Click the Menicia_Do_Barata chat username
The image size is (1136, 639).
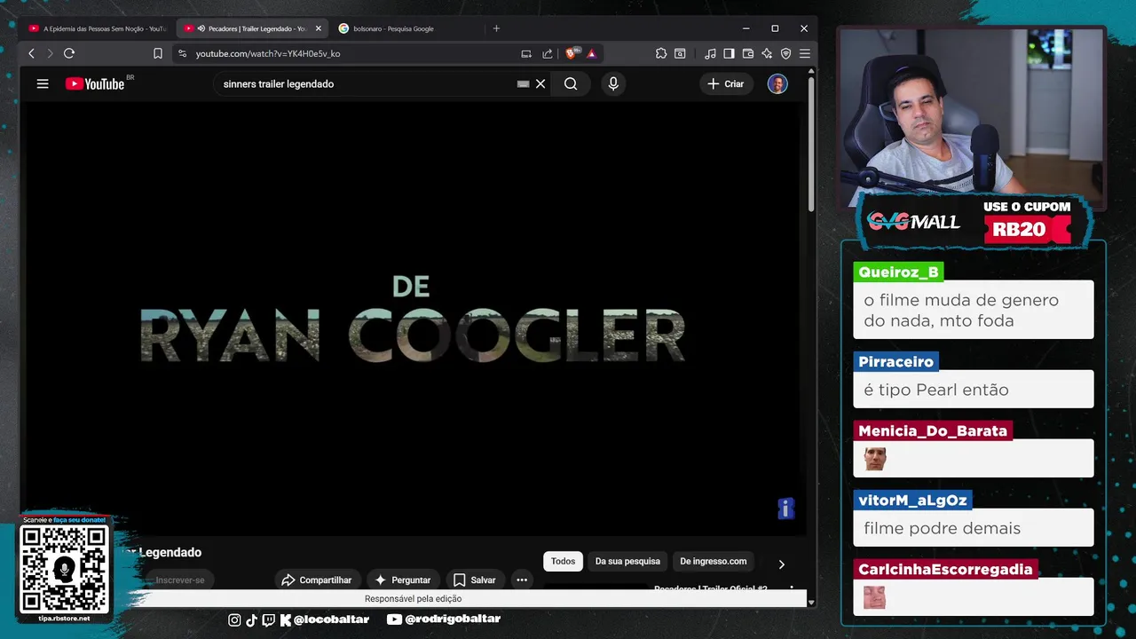pyautogui.click(x=933, y=430)
